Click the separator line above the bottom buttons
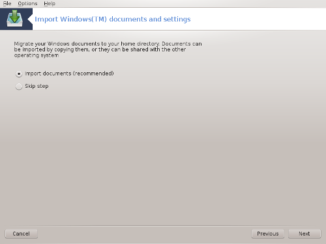 (163, 226)
